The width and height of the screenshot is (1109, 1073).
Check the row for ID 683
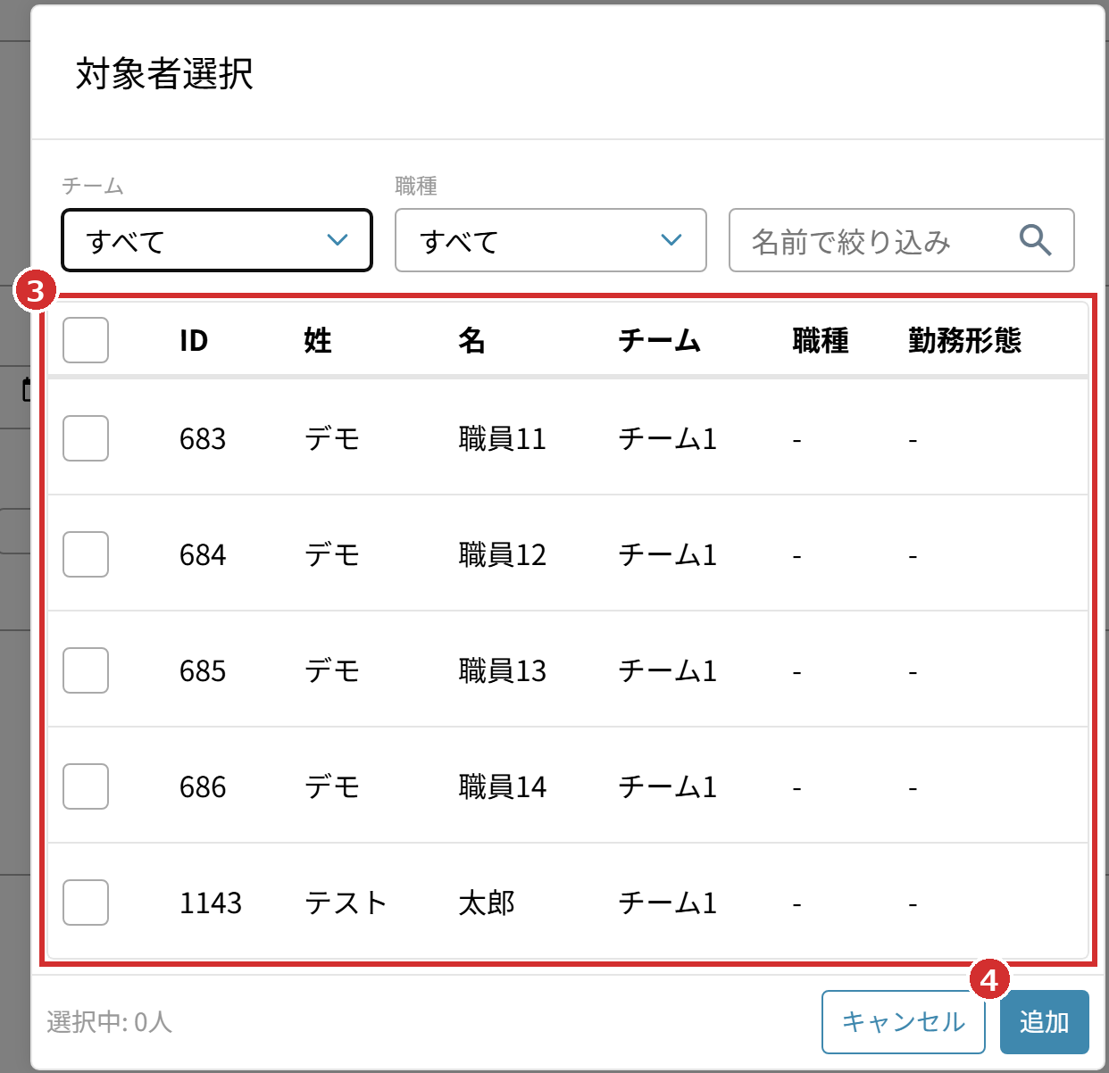click(86, 438)
